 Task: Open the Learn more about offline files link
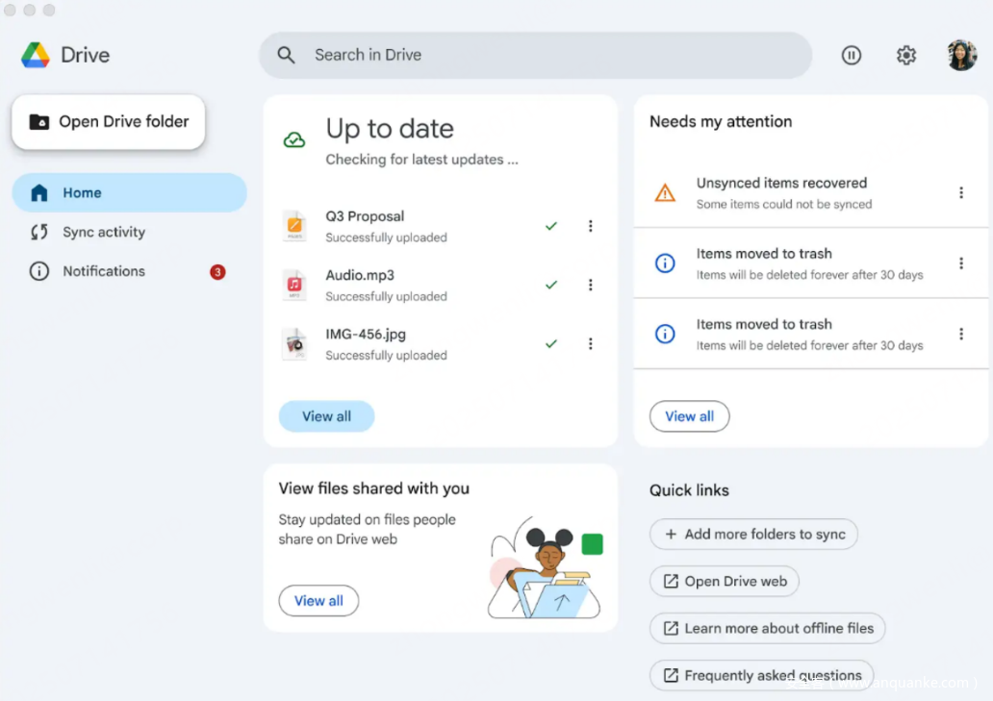coord(767,629)
